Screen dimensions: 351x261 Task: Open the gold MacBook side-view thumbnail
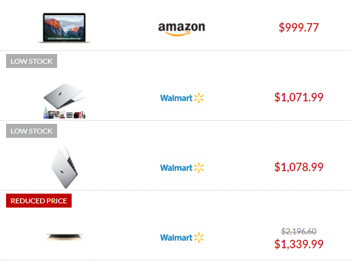click(x=64, y=237)
